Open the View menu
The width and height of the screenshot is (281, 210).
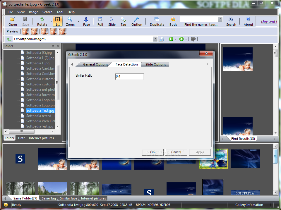(x=21, y=12)
